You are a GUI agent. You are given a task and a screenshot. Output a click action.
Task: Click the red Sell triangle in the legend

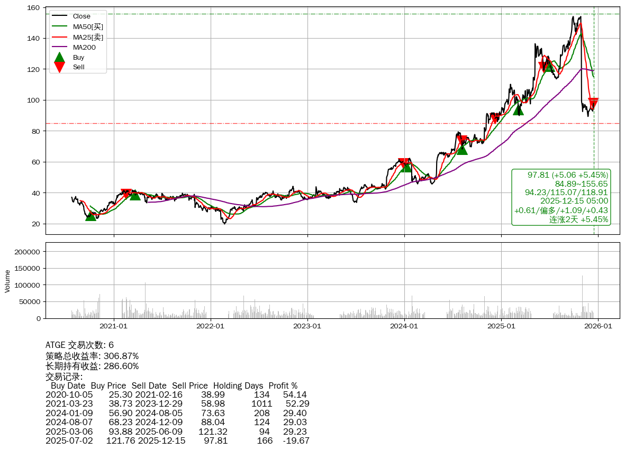click(x=60, y=67)
